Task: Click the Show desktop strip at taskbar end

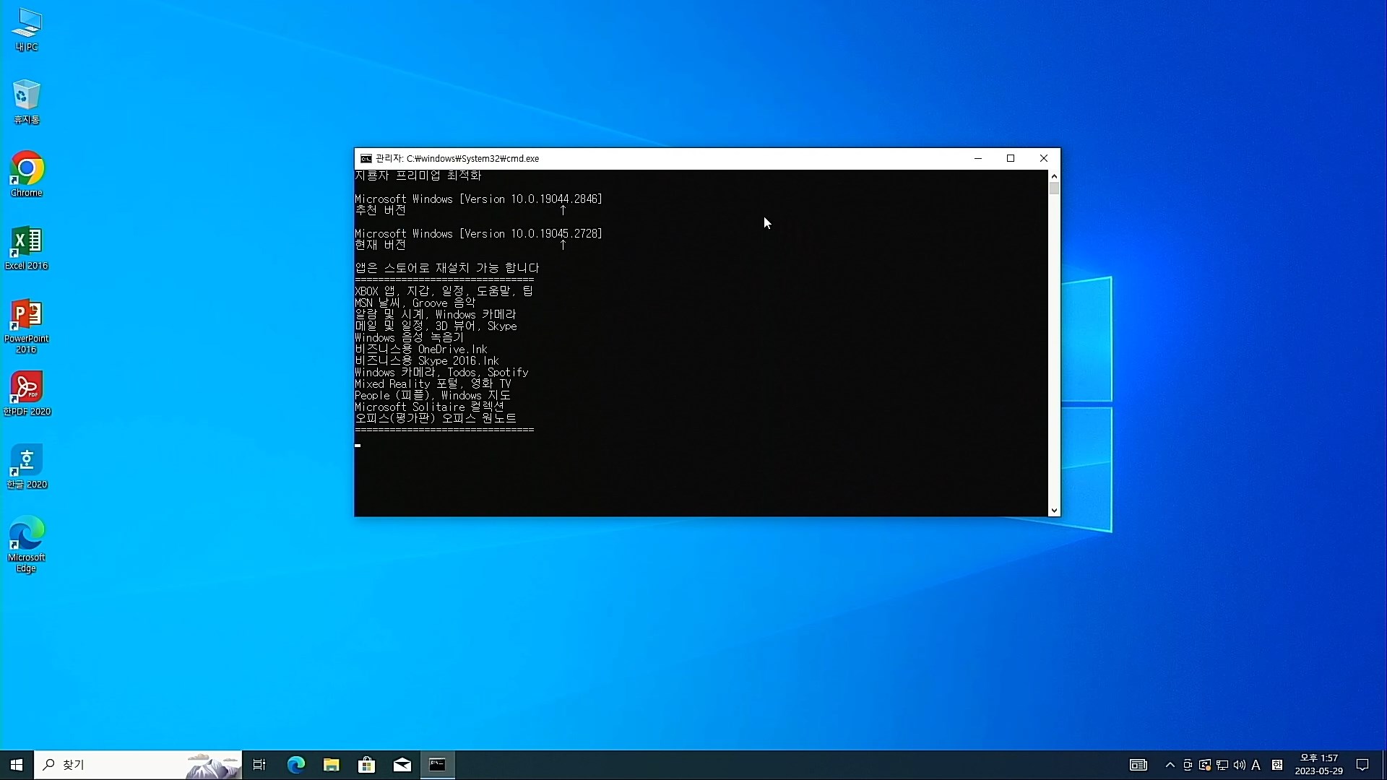Action: (1384, 765)
